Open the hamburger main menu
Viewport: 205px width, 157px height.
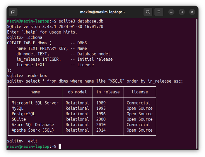(158, 12)
